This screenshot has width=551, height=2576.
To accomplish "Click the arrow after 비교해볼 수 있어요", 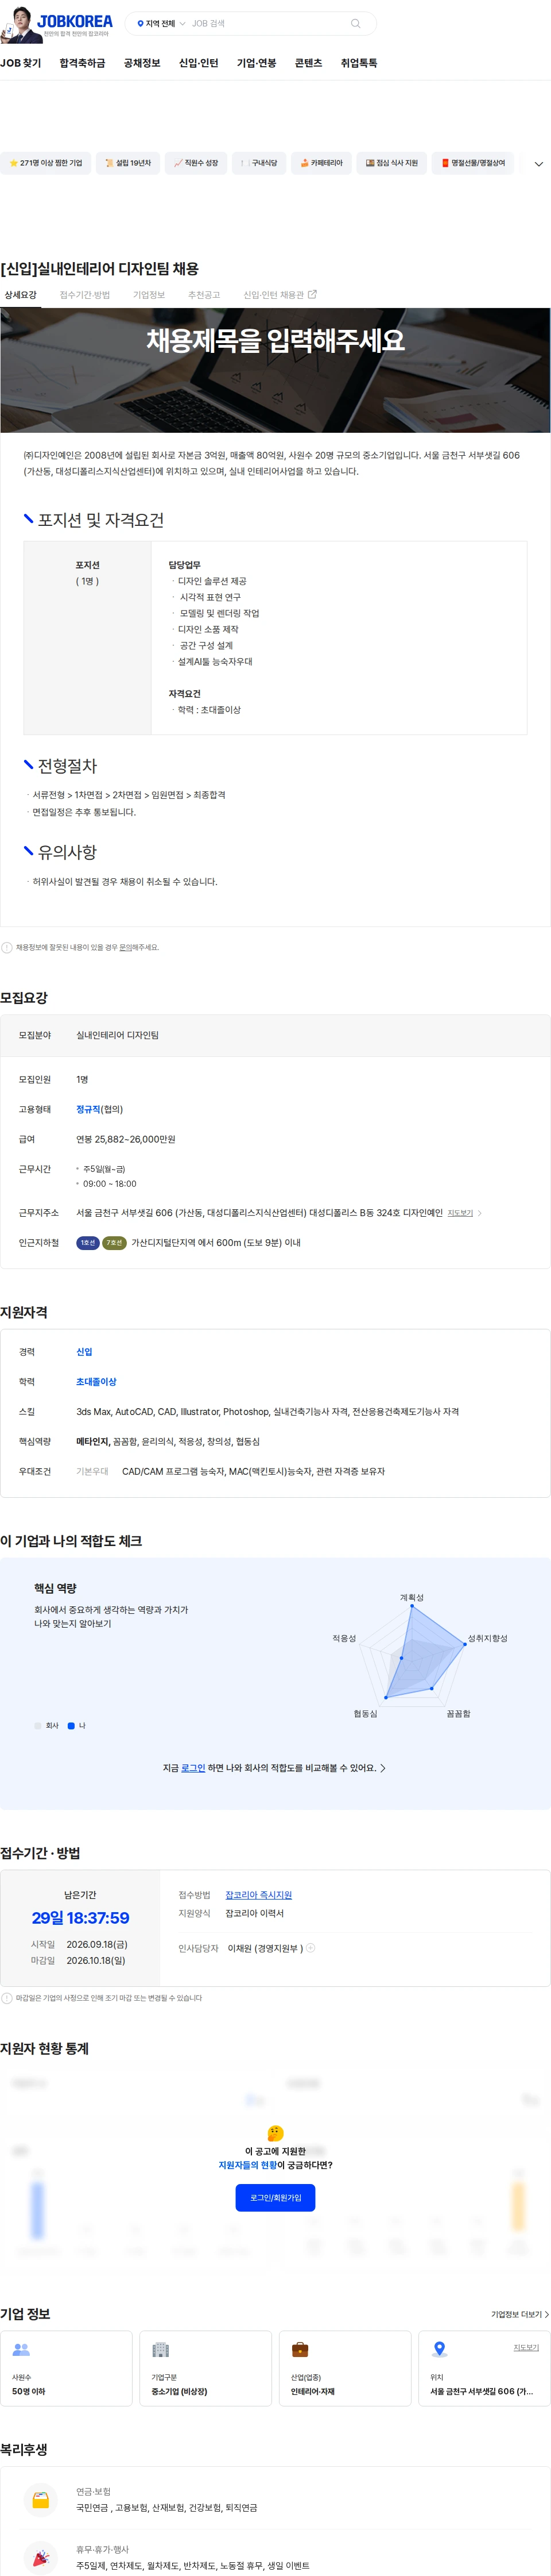I will (x=383, y=1768).
